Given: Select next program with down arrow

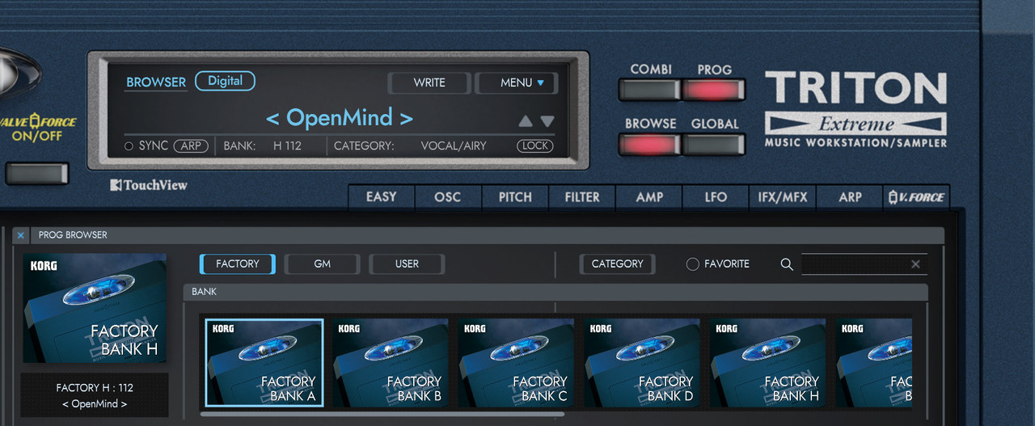Looking at the screenshot, I should [x=547, y=121].
